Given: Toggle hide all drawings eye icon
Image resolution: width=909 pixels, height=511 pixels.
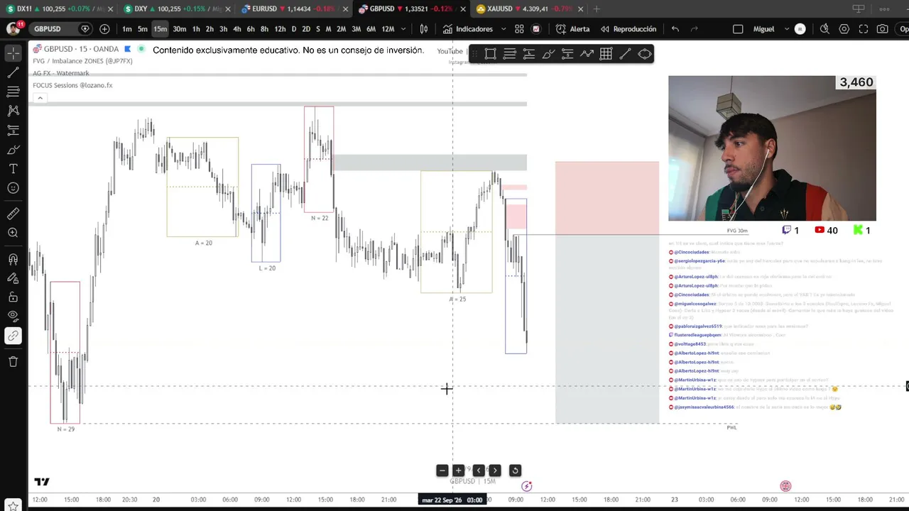Looking at the screenshot, I should point(13,317).
